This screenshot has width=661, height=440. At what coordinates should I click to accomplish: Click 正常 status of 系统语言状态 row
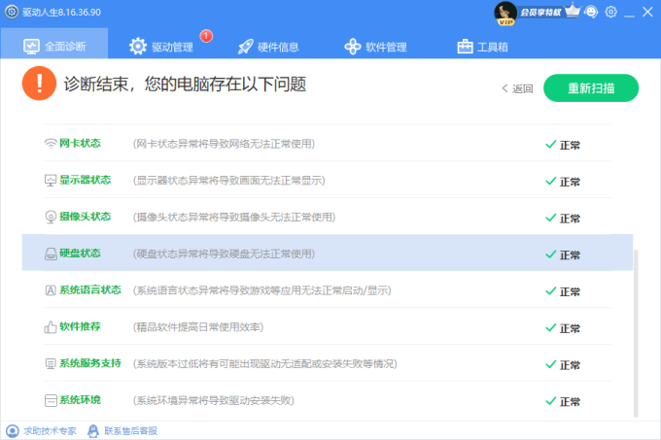(x=563, y=291)
